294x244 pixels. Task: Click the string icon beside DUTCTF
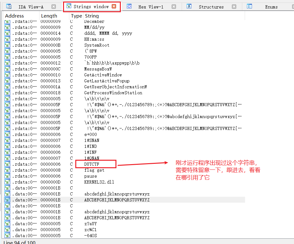[7, 164]
